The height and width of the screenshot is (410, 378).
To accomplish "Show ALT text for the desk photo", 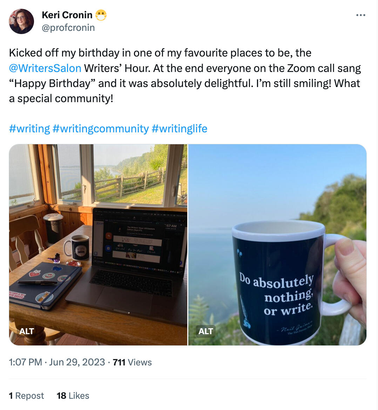I will click(27, 331).
